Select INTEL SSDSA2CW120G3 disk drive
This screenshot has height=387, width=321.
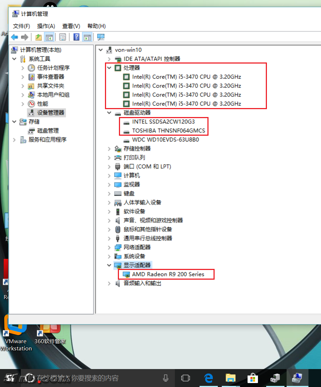pos(163,122)
